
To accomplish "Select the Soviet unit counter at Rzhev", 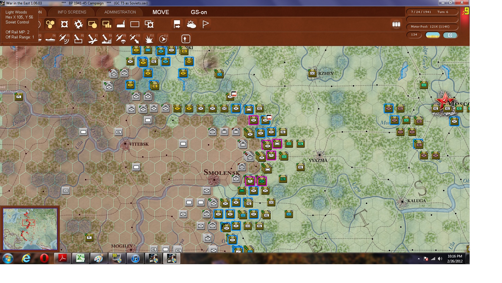I will tap(312, 73).
